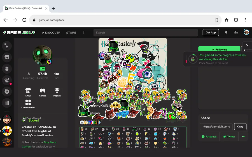Click Kane's profile avatar picture
Screen dimensions: 252x157
43,55
